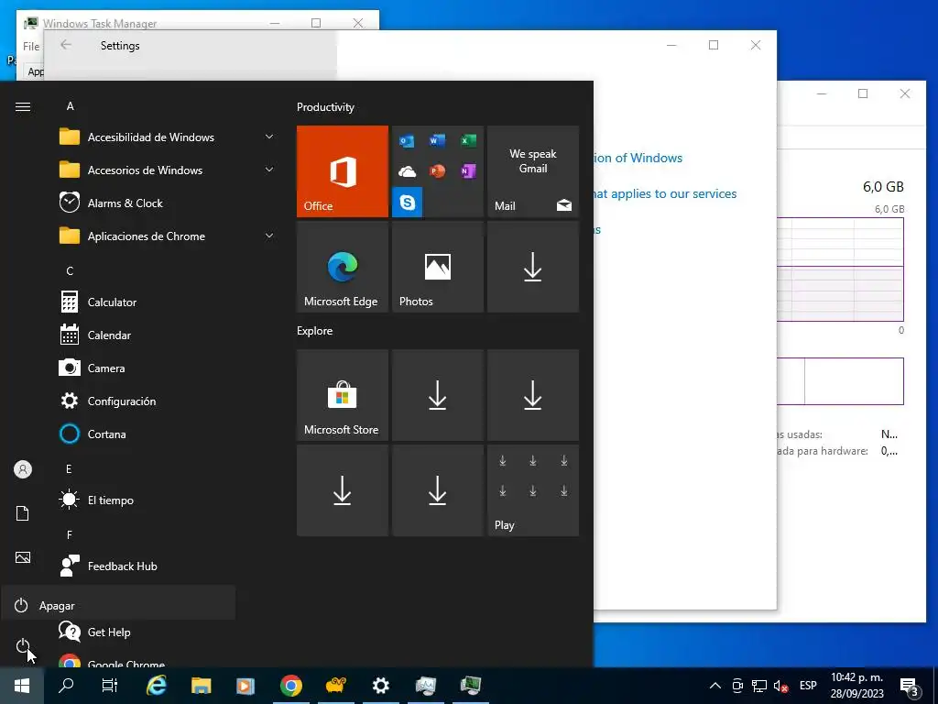Open Calendar from the app list
This screenshot has width=938, height=704.
(168, 335)
